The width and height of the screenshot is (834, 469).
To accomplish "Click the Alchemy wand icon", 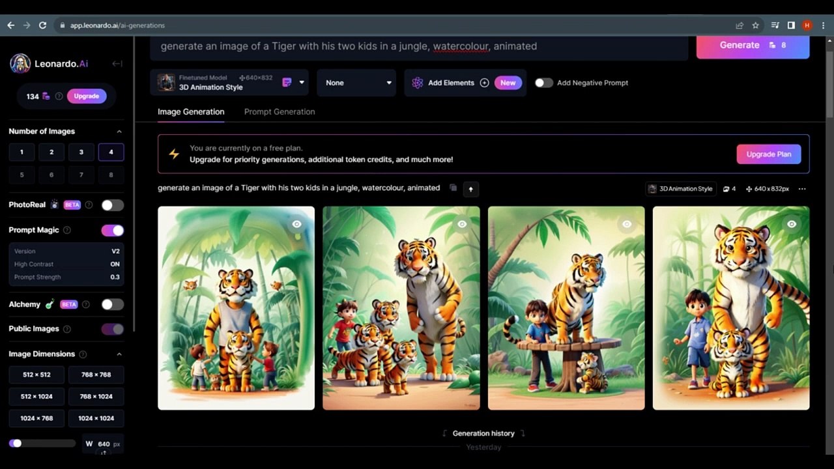I will tap(50, 304).
